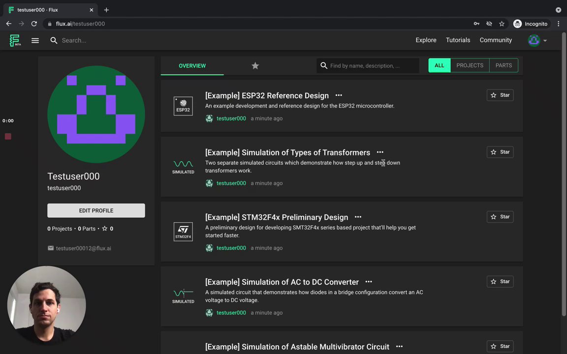Screen dimensions: 567x354
Task: Open Simulation of Types of Transformers
Action: point(287,152)
